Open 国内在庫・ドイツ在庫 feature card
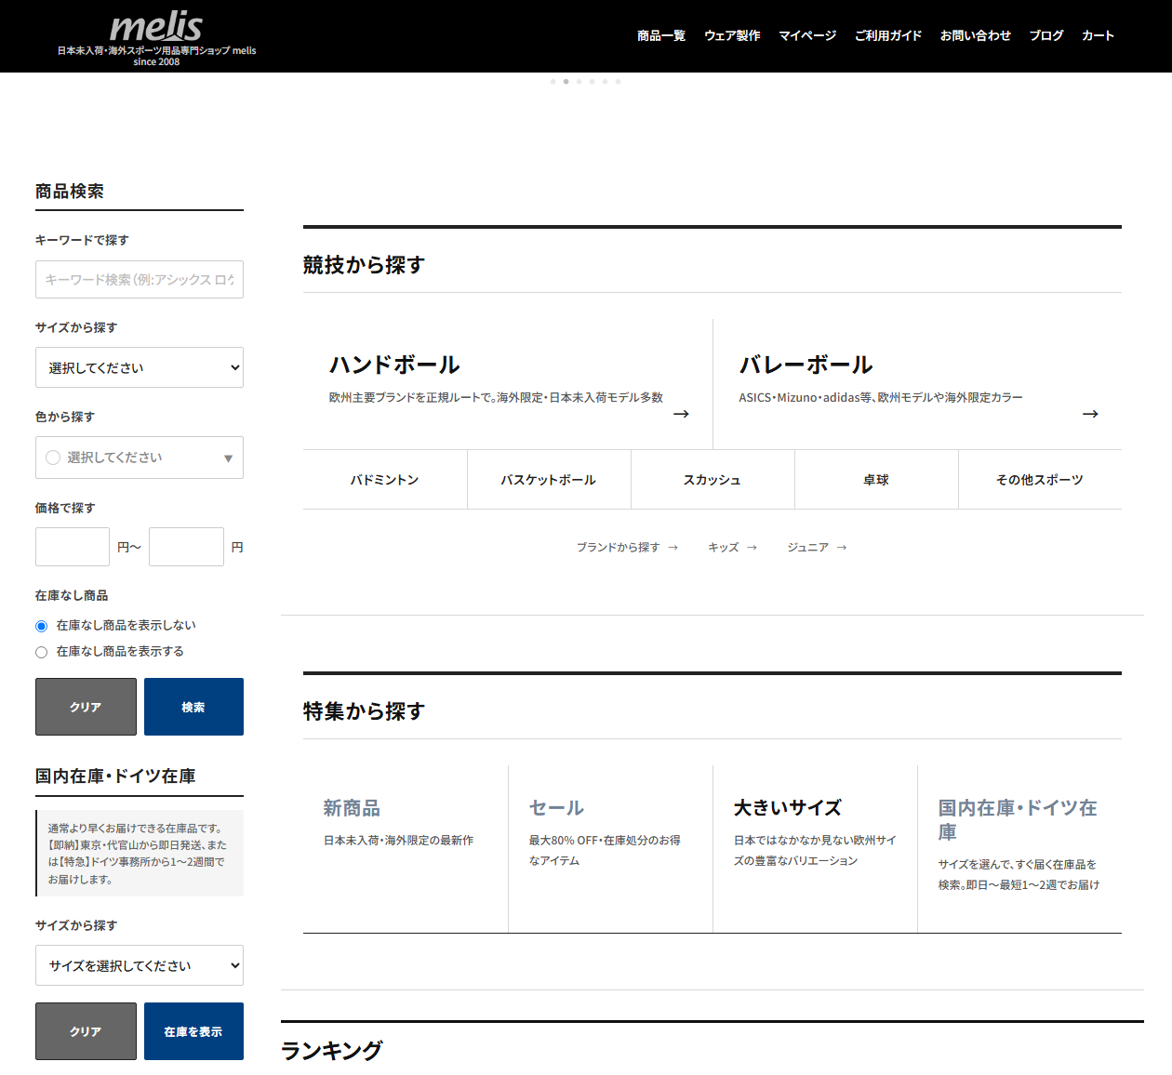This screenshot has width=1172, height=1075. pyautogui.click(x=1020, y=849)
